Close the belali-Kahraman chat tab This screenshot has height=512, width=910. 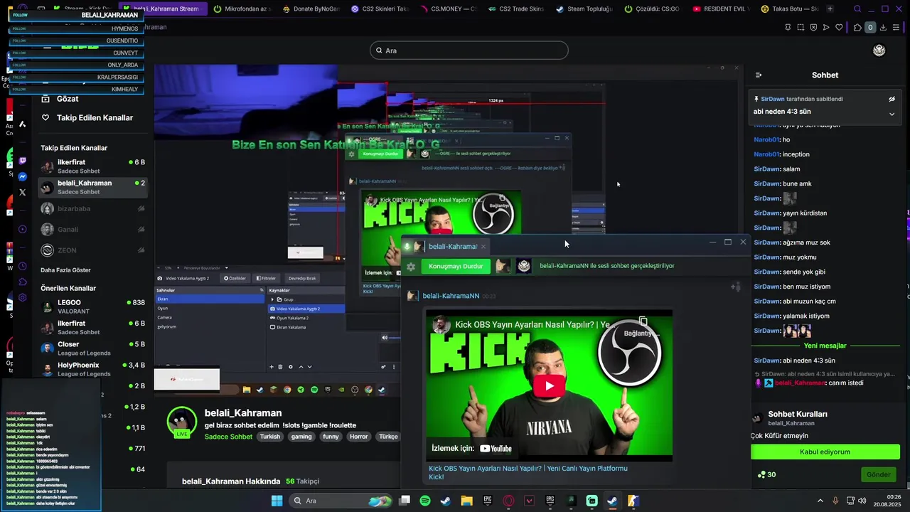click(x=483, y=247)
